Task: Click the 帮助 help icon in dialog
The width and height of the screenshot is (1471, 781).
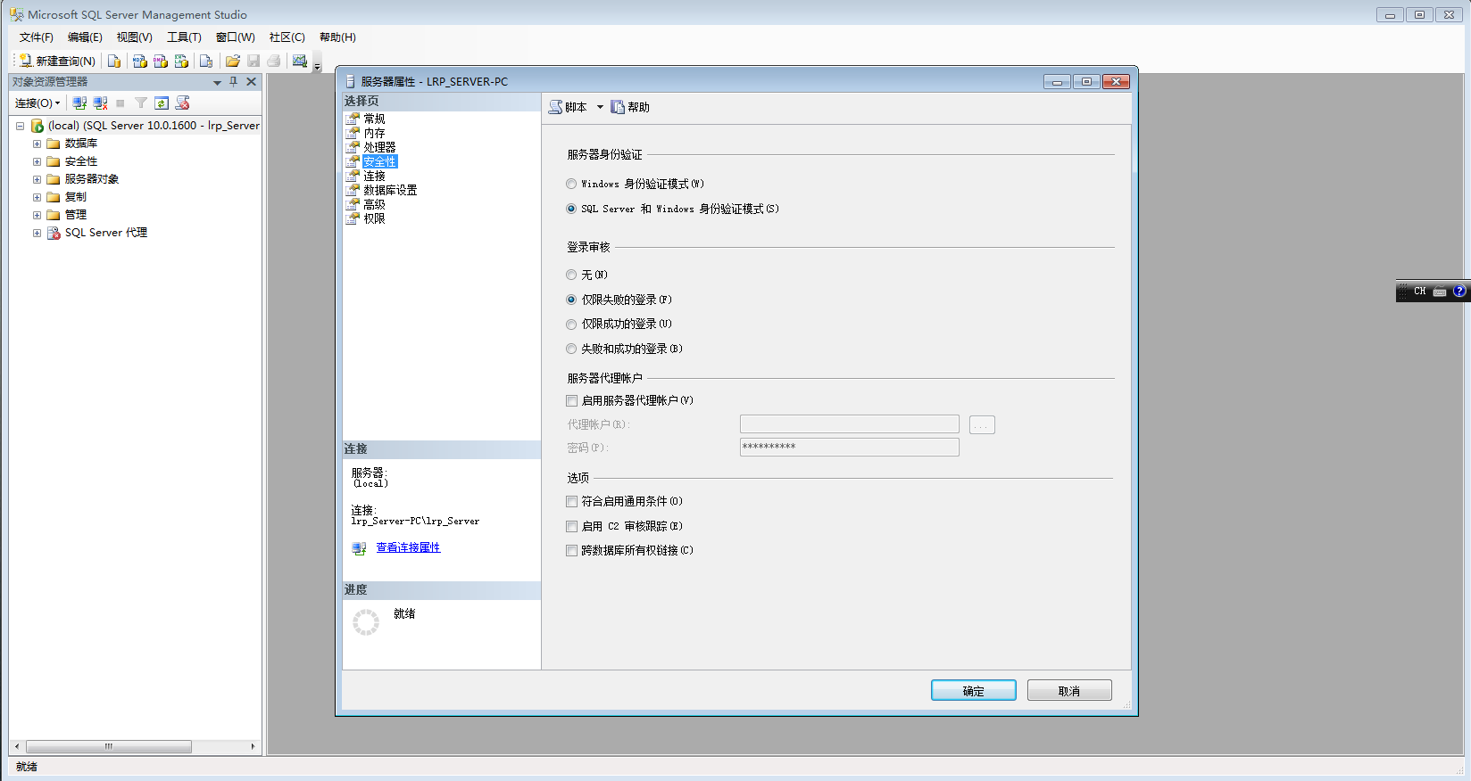Action: tap(618, 107)
